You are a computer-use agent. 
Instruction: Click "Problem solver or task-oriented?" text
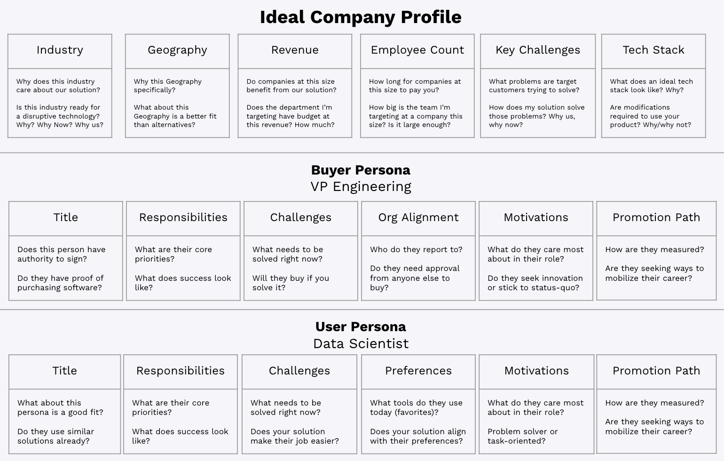(522, 436)
